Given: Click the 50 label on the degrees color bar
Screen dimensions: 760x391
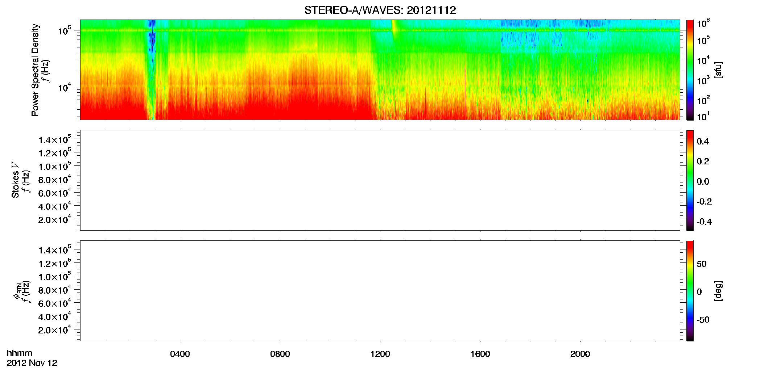Looking at the screenshot, I should [x=702, y=264].
